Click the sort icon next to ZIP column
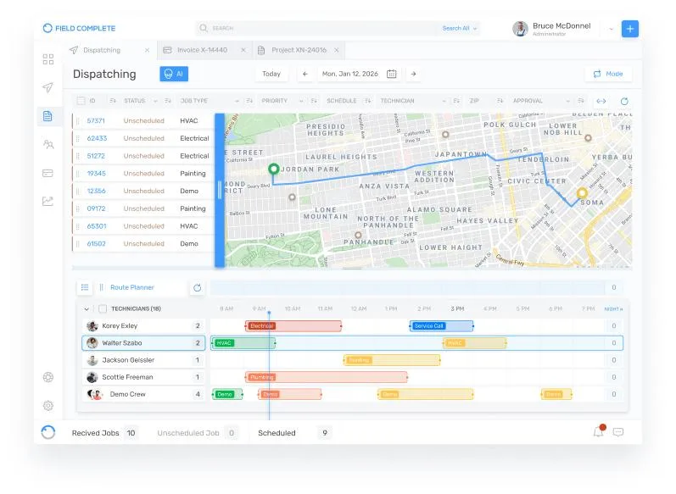 click(500, 101)
